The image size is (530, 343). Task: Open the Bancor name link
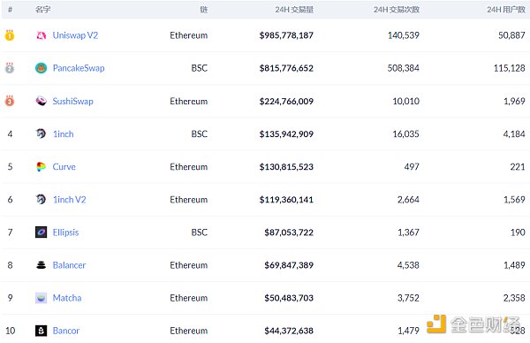point(66,331)
